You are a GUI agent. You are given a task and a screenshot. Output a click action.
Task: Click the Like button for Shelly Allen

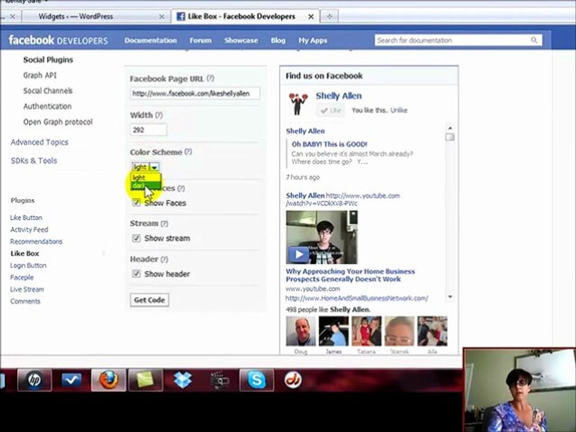(330, 110)
